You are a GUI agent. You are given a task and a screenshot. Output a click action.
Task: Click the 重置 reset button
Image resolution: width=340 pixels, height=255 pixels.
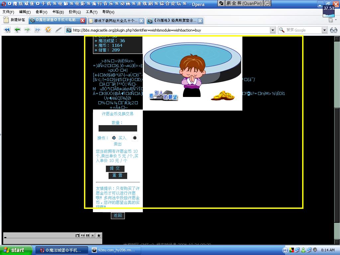pos(118,175)
